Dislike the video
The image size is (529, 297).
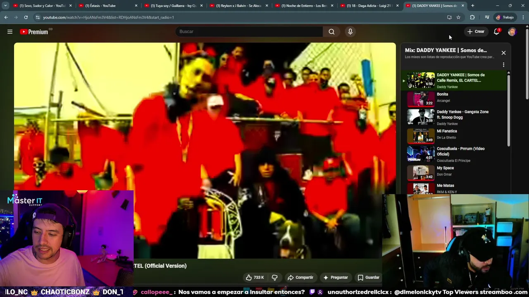click(x=275, y=277)
